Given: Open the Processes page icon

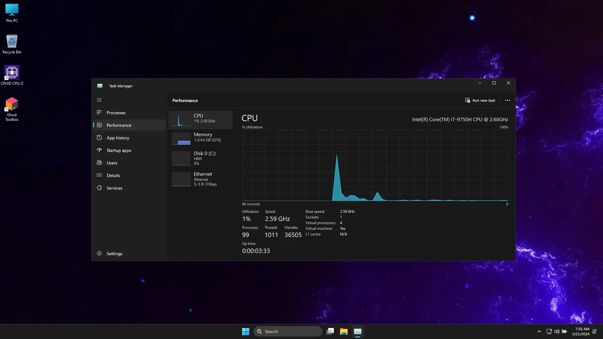Looking at the screenshot, I should click(99, 112).
